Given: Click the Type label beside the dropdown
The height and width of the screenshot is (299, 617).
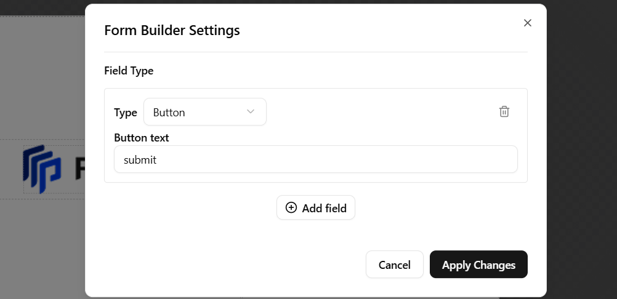Looking at the screenshot, I should pos(126,113).
